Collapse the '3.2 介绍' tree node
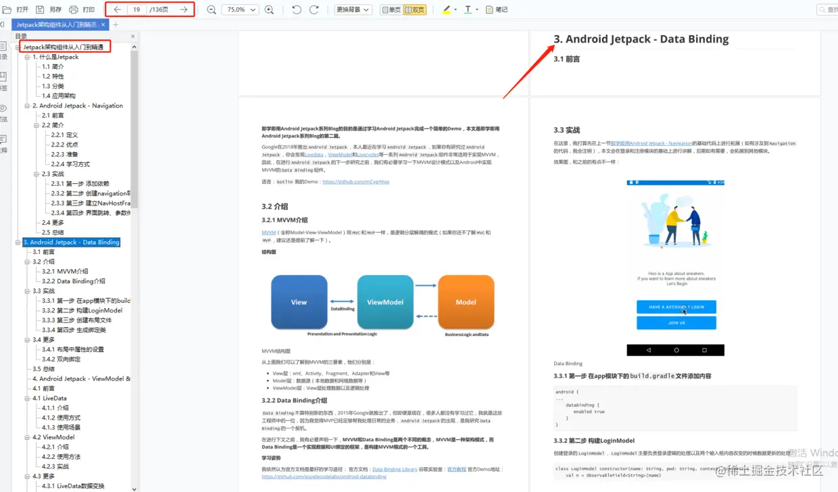838x492 pixels. coord(27,262)
